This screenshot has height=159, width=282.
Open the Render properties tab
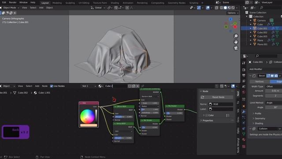tap(244, 70)
